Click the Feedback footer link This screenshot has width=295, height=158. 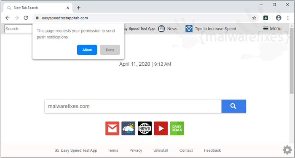point(212,150)
